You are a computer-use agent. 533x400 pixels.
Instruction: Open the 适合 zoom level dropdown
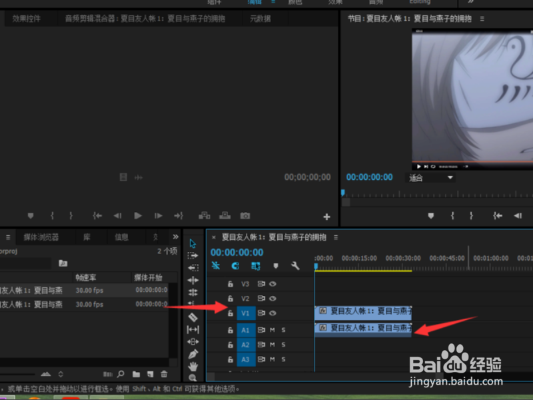430,177
